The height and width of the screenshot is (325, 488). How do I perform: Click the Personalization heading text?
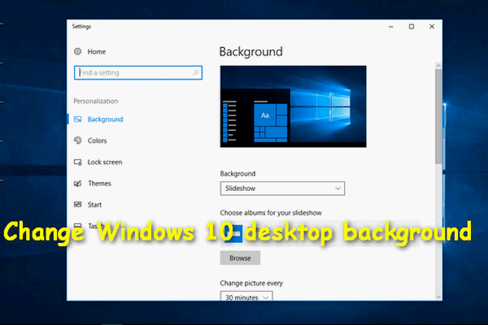click(95, 101)
